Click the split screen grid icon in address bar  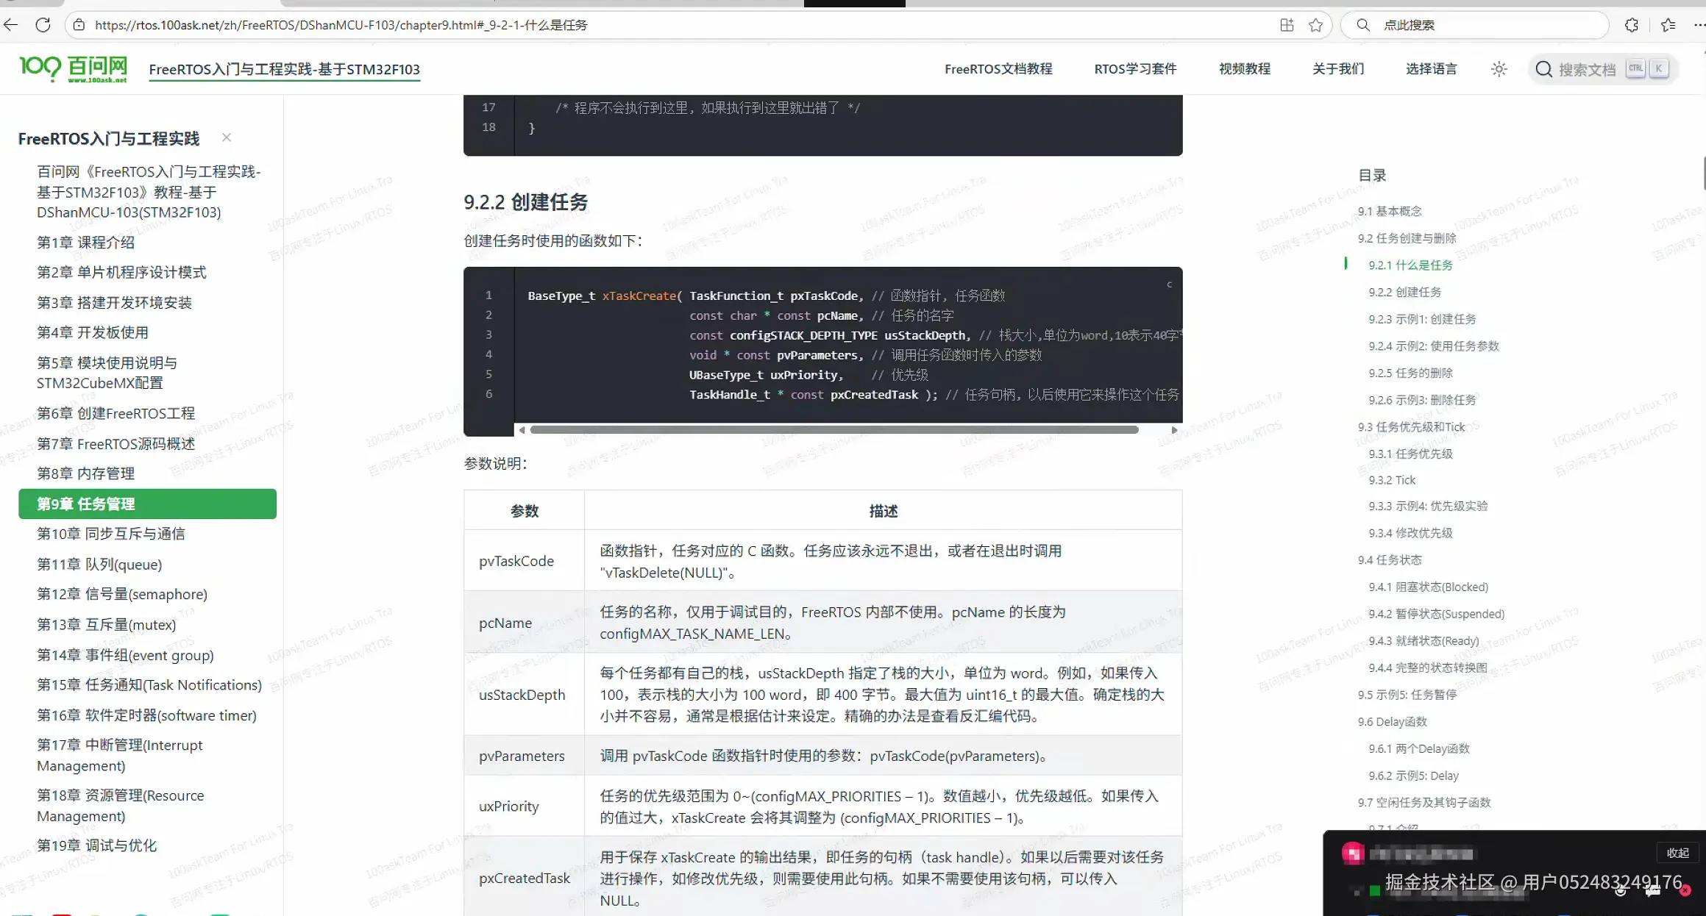[x=1286, y=25]
